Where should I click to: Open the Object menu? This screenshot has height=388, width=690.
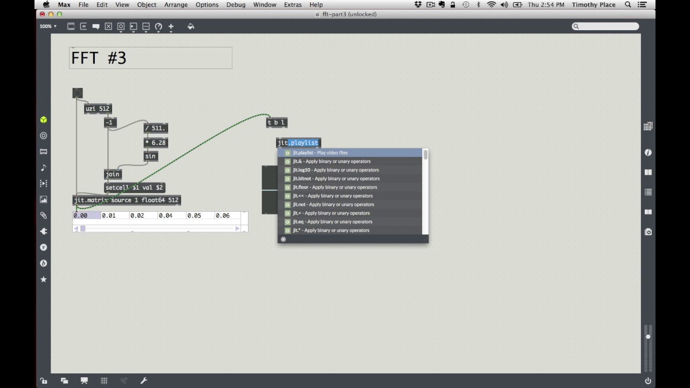pyautogui.click(x=147, y=5)
